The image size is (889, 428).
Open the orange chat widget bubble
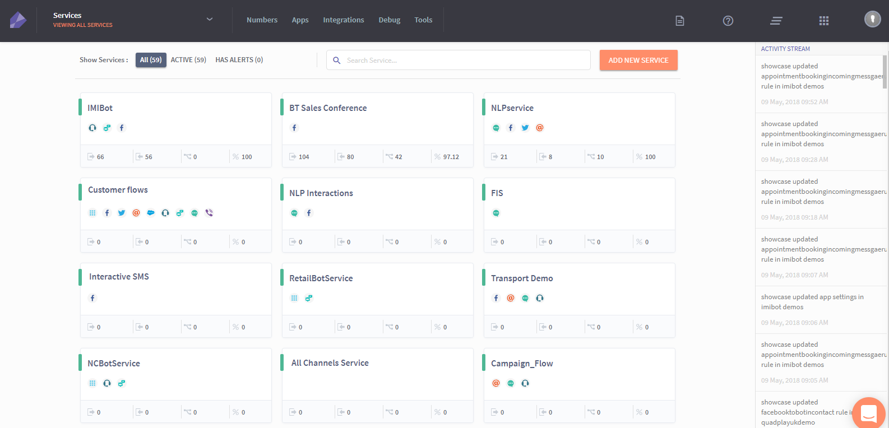(x=869, y=413)
